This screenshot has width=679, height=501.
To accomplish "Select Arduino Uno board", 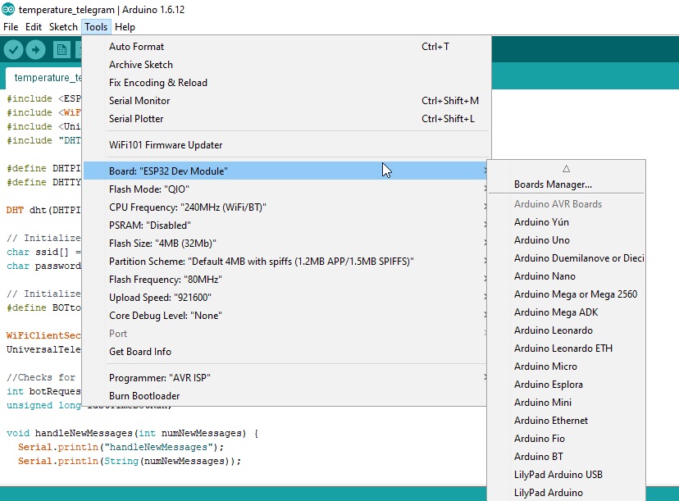I will click(567, 240).
